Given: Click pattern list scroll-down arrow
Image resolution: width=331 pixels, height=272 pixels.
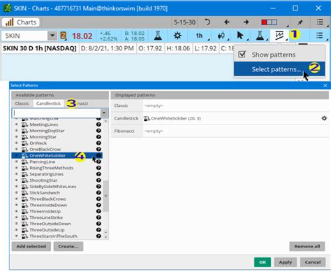Looking at the screenshot, I should coord(105,237).
